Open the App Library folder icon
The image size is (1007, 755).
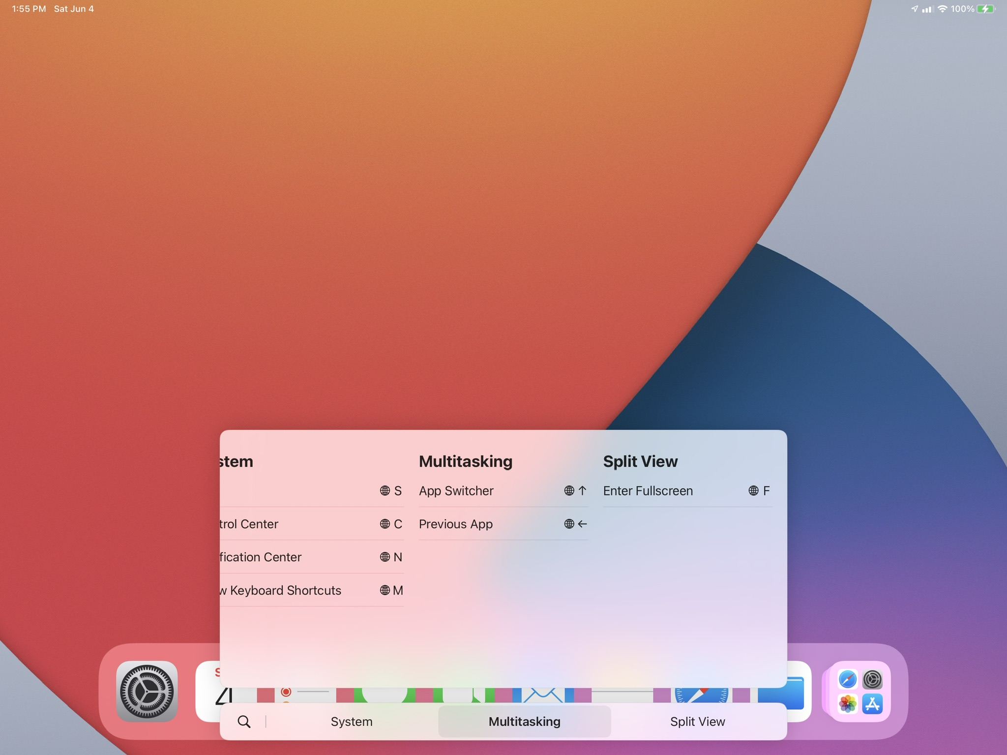tap(859, 692)
